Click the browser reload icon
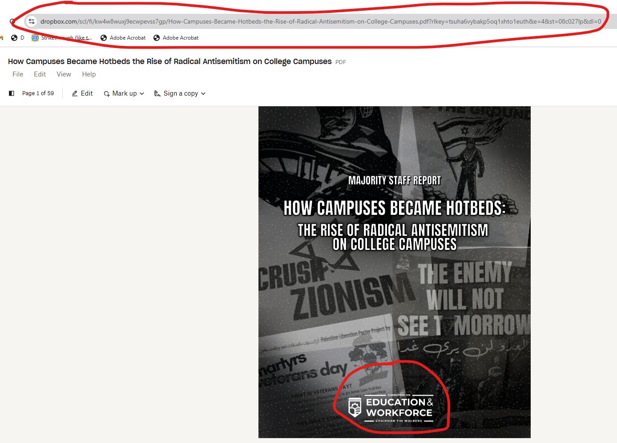Viewport: 617px width, 443px height. coord(12,21)
